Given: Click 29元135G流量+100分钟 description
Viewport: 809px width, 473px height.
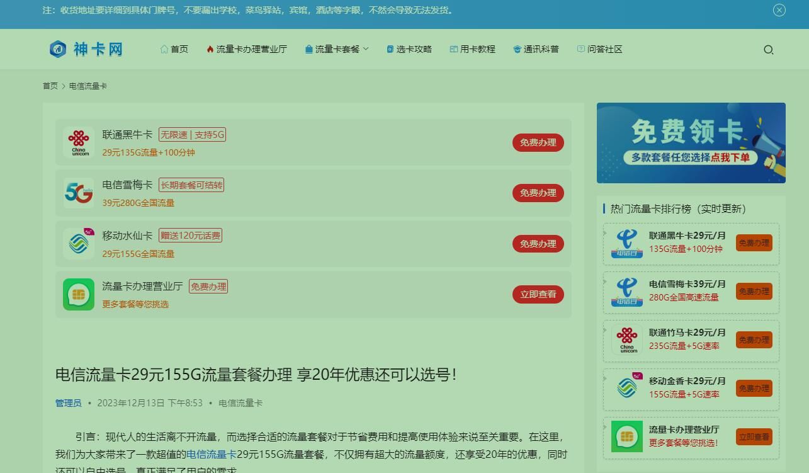Looking at the screenshot, I should click(149, 152).
